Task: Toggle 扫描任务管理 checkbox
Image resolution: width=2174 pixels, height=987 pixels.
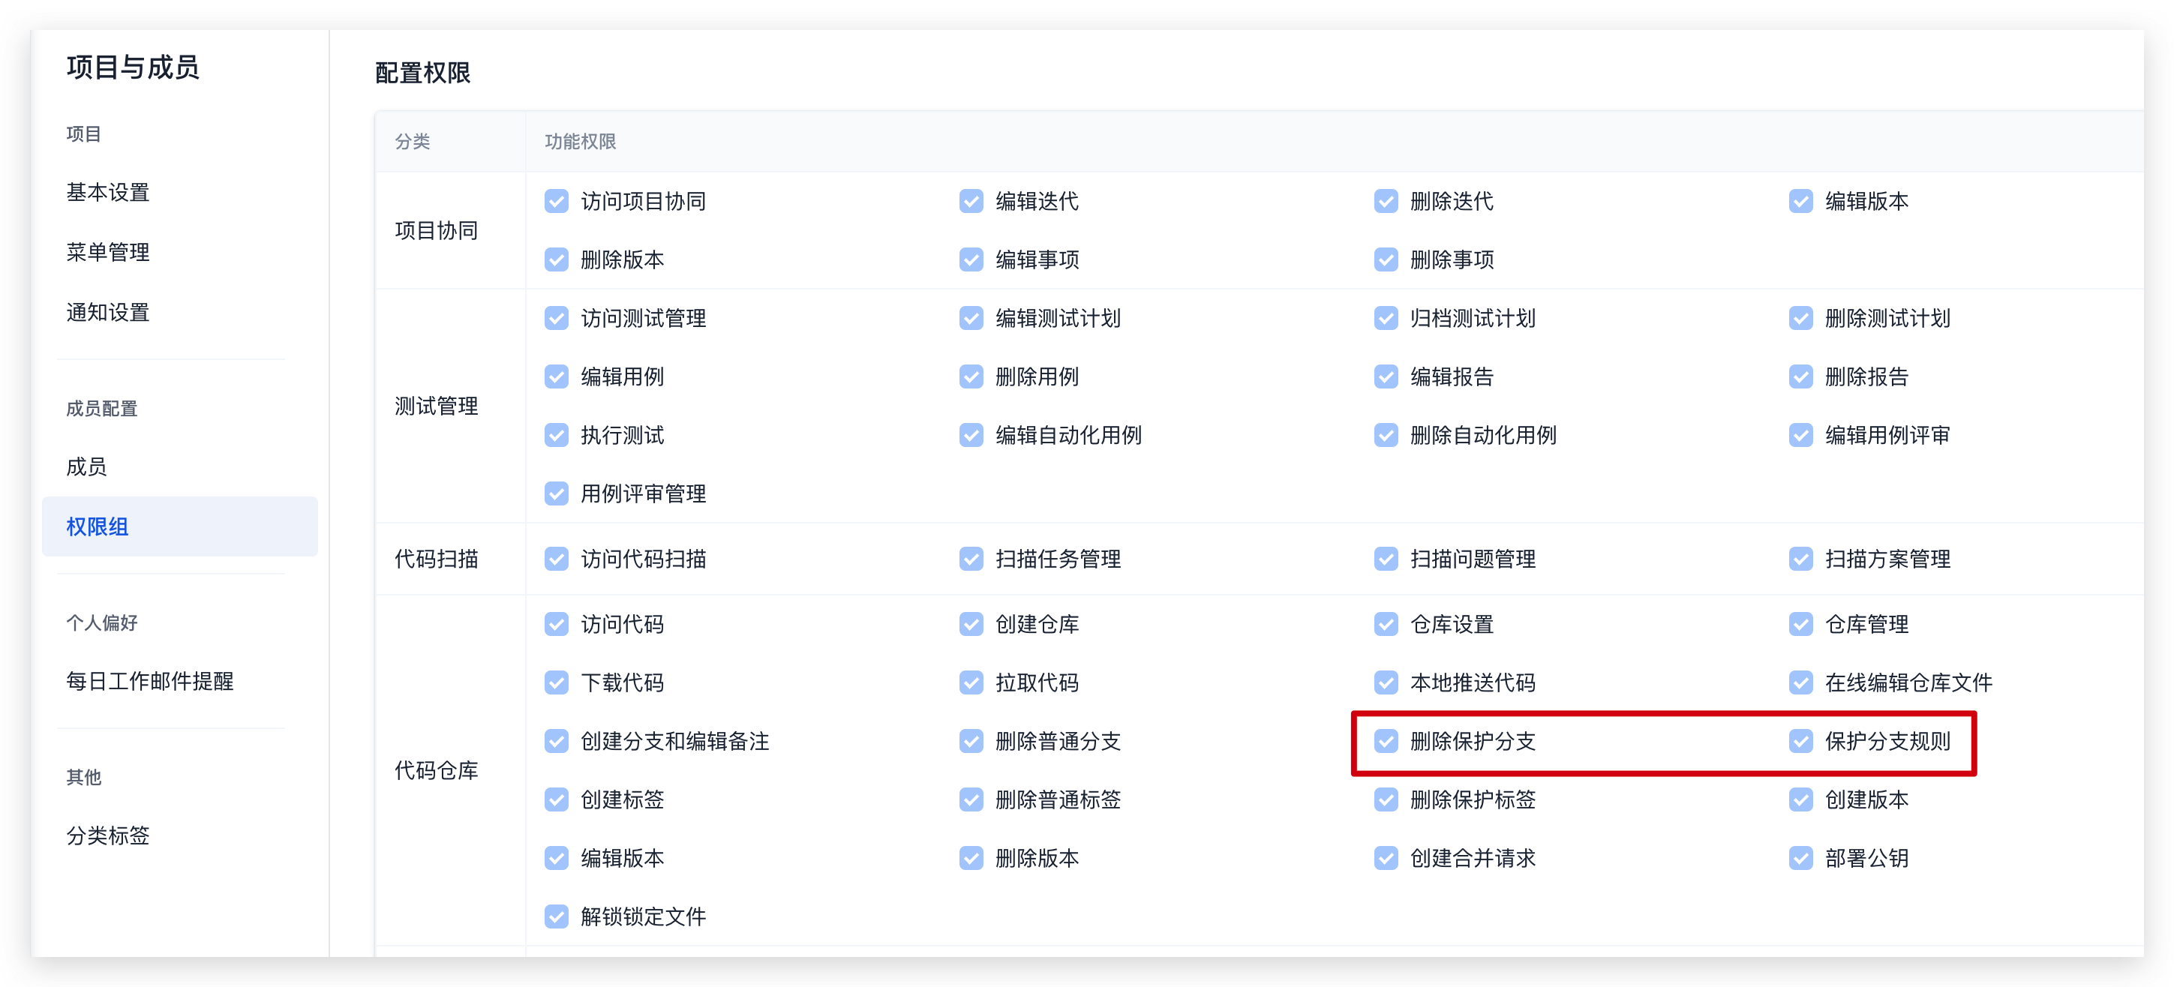Action: point(971,559)
